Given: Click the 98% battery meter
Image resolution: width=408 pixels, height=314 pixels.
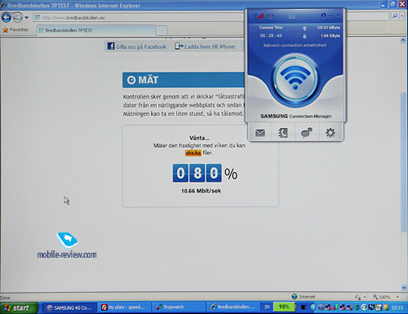Looking at the screenshot, I should (284, 307).
